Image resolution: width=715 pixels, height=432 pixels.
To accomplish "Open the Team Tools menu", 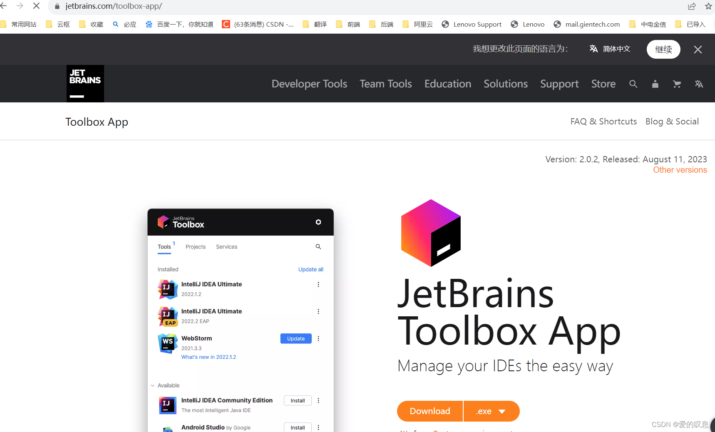I will 386,84.
